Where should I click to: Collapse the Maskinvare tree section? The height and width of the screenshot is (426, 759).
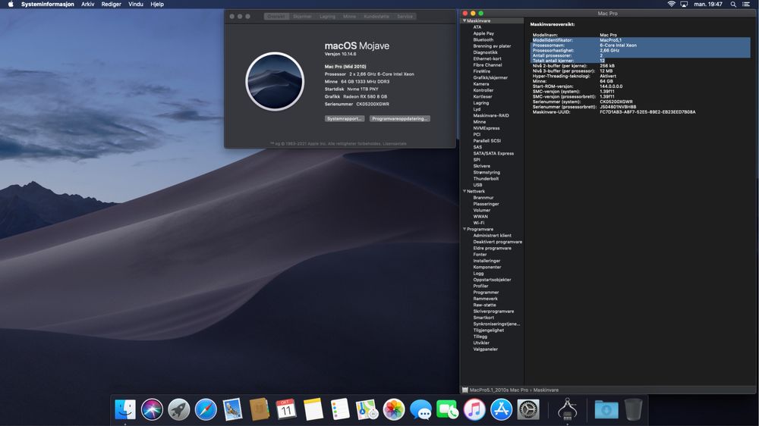465,20
